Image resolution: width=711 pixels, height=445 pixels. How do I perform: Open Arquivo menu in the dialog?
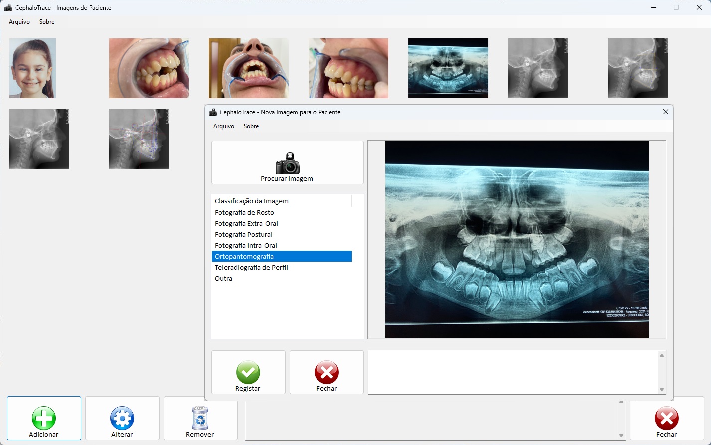pos(223,126)
